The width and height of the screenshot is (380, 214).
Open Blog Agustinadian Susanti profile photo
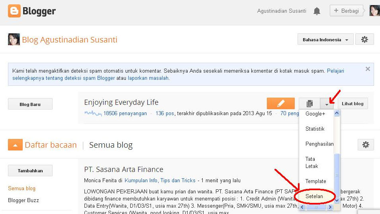(14, 39)
